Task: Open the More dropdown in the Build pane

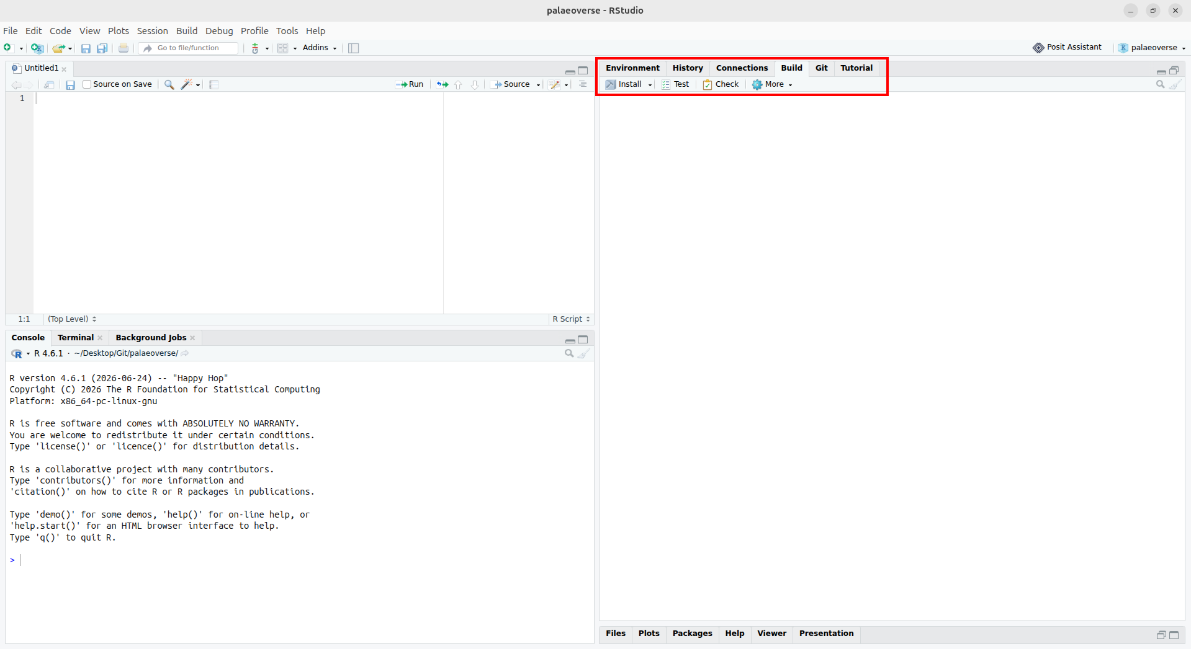Action: 772,84
